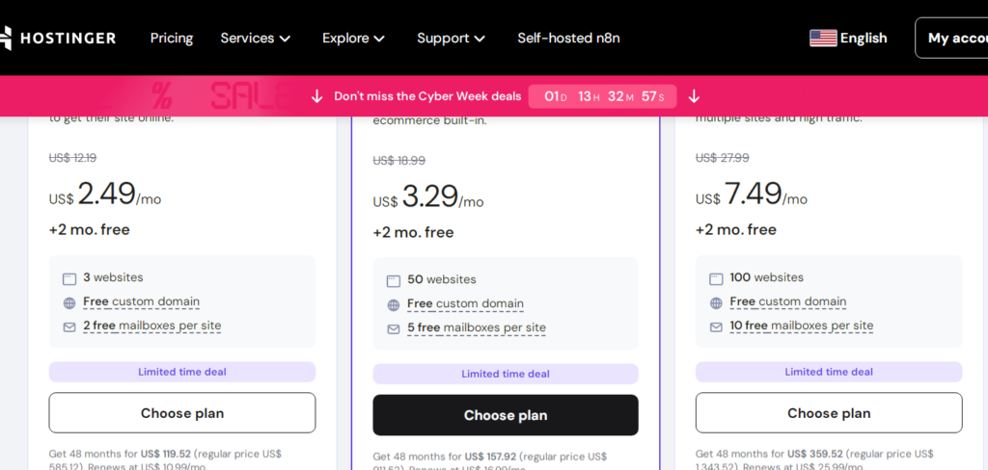Open the Explore dropdown menu
This screenshot has width=988, height=470.
click(x=354, y=38)
